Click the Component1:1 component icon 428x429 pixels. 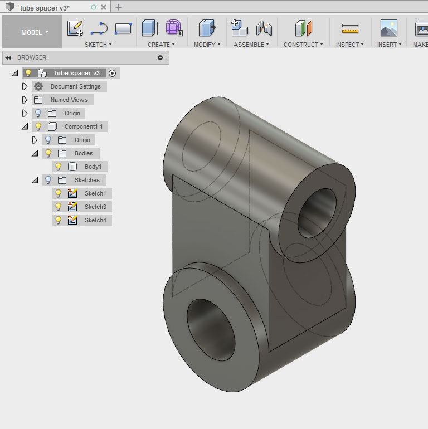52,126
